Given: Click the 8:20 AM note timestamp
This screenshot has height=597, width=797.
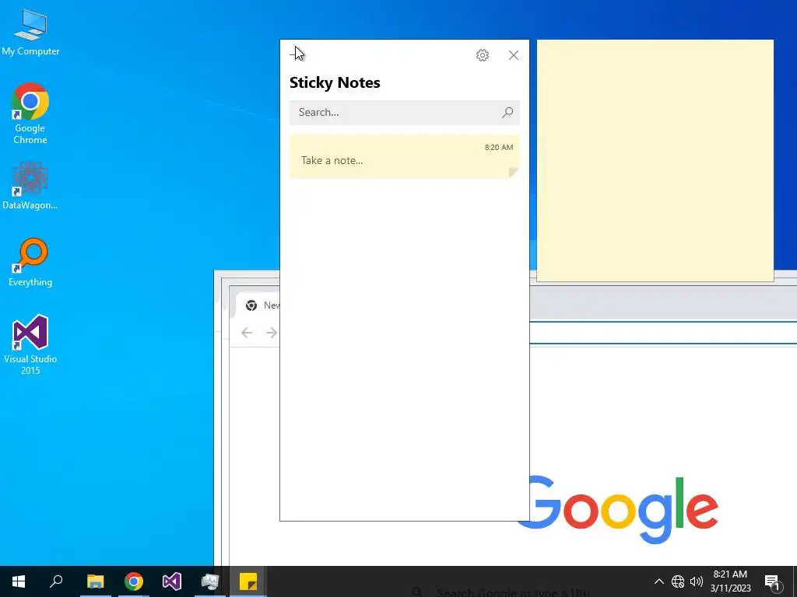Looking at the screenshot, I should point(499,147).
